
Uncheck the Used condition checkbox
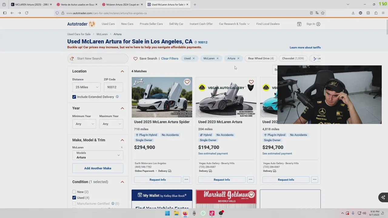(74, 198)
